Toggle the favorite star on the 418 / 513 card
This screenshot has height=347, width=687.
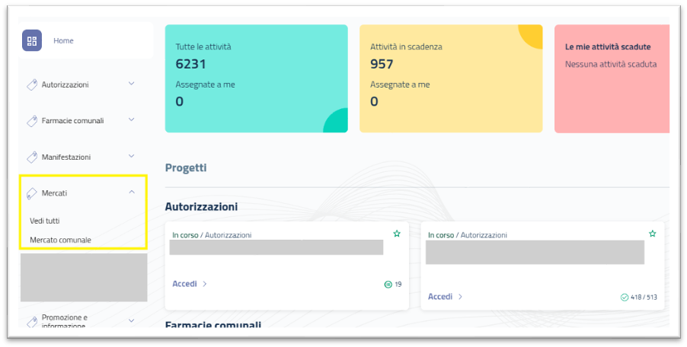(652, 234)
